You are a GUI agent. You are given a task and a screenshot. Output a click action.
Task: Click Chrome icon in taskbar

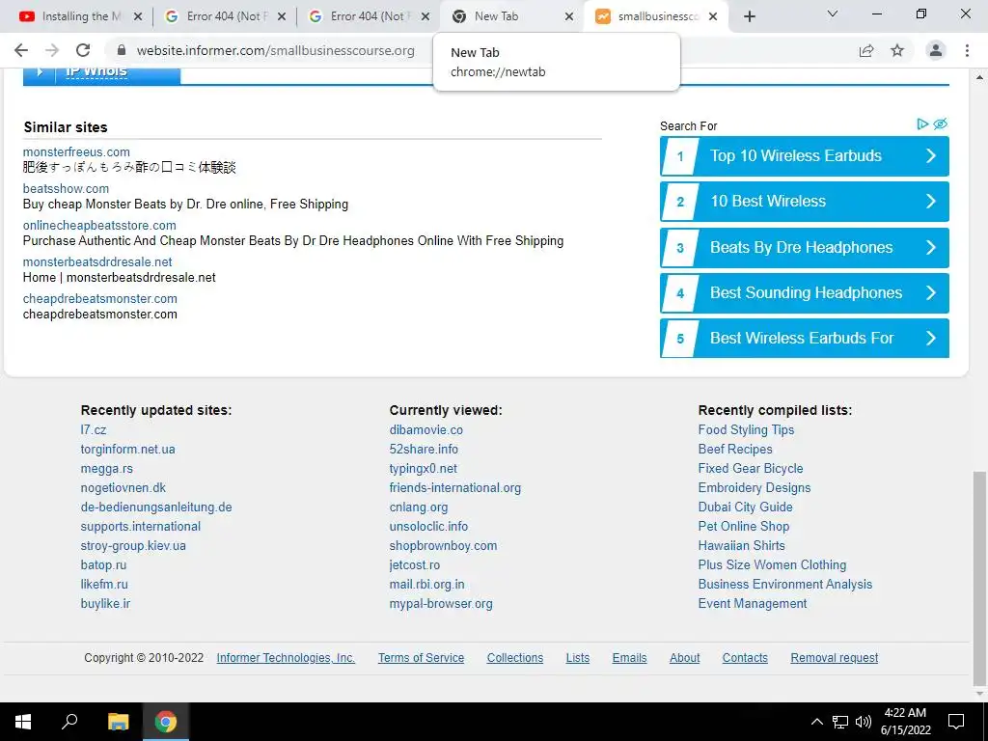point(166,722)
